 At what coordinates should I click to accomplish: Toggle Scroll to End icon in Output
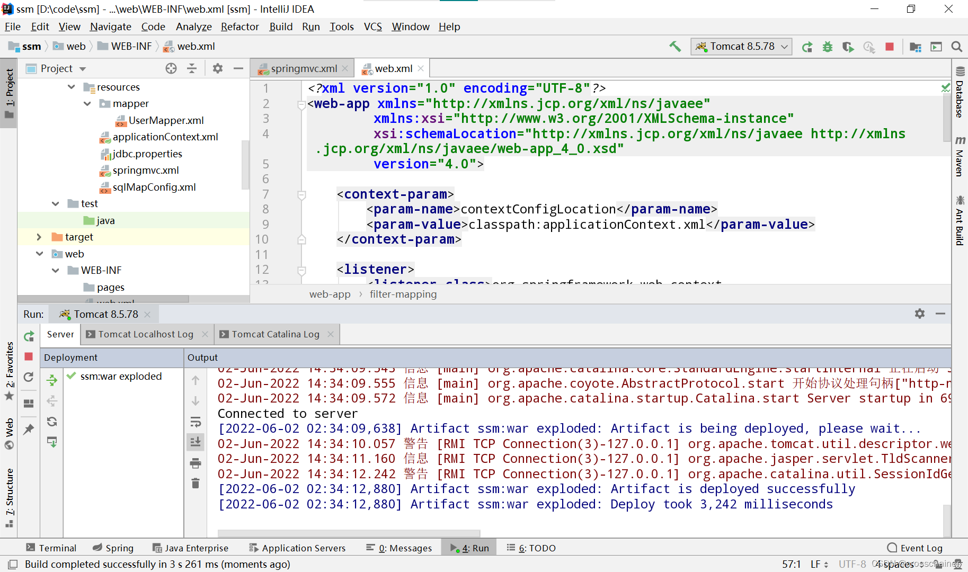pos(196,442)
